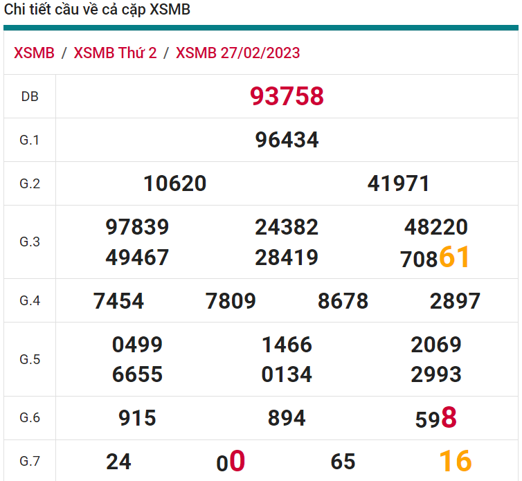Click the special prize number 93758
The width and height of the screenshot is (522, 481).
[x=287, y=97]
